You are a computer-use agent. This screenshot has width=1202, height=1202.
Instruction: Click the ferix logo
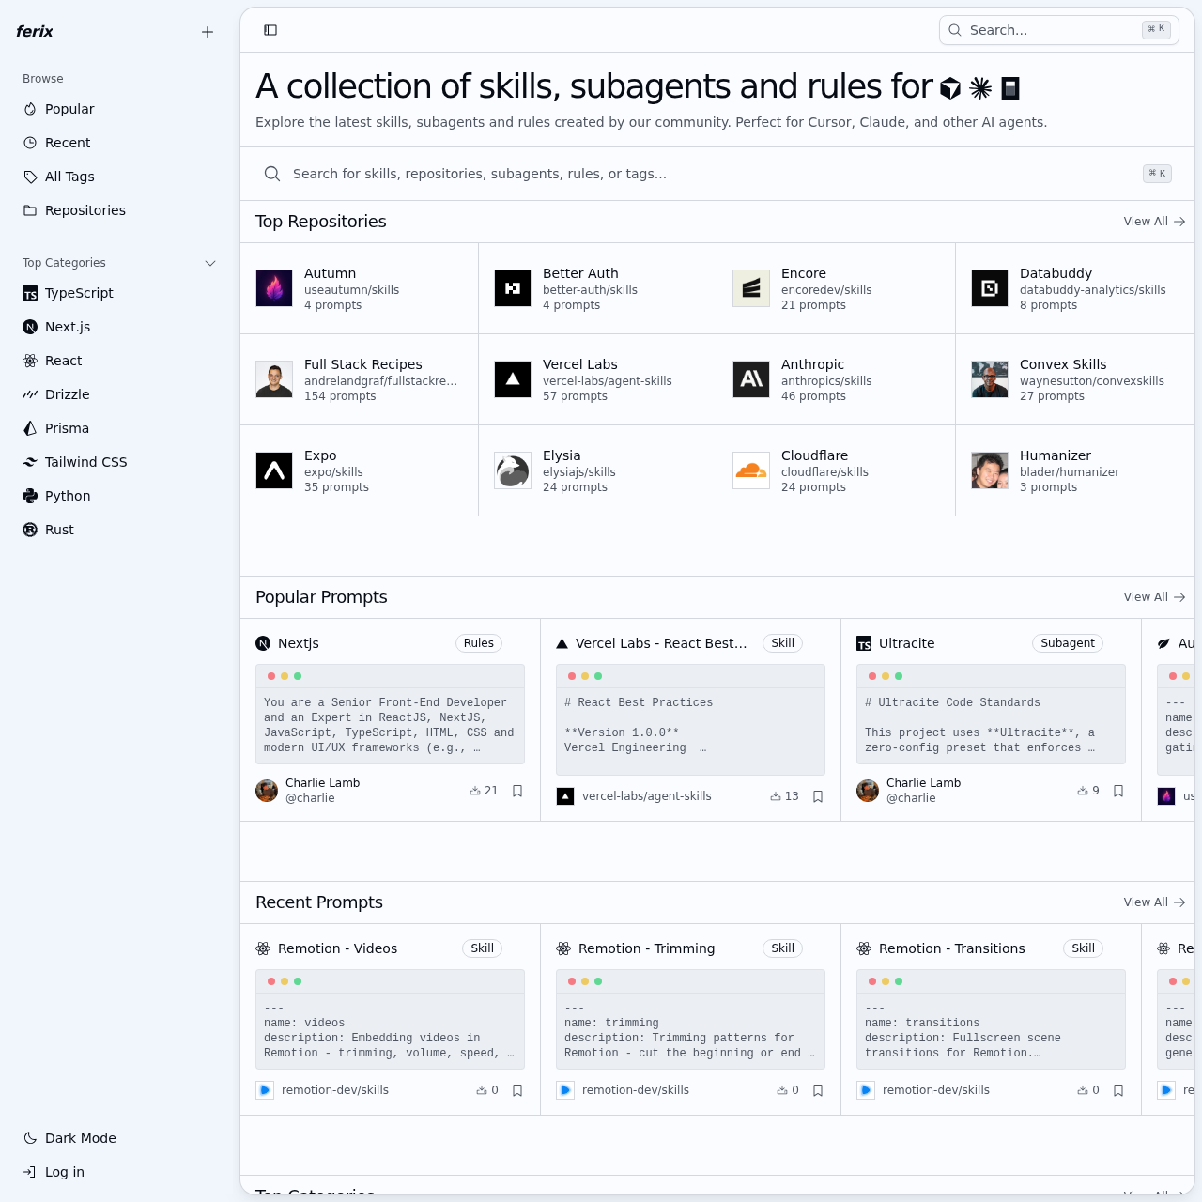click(35, 31)
